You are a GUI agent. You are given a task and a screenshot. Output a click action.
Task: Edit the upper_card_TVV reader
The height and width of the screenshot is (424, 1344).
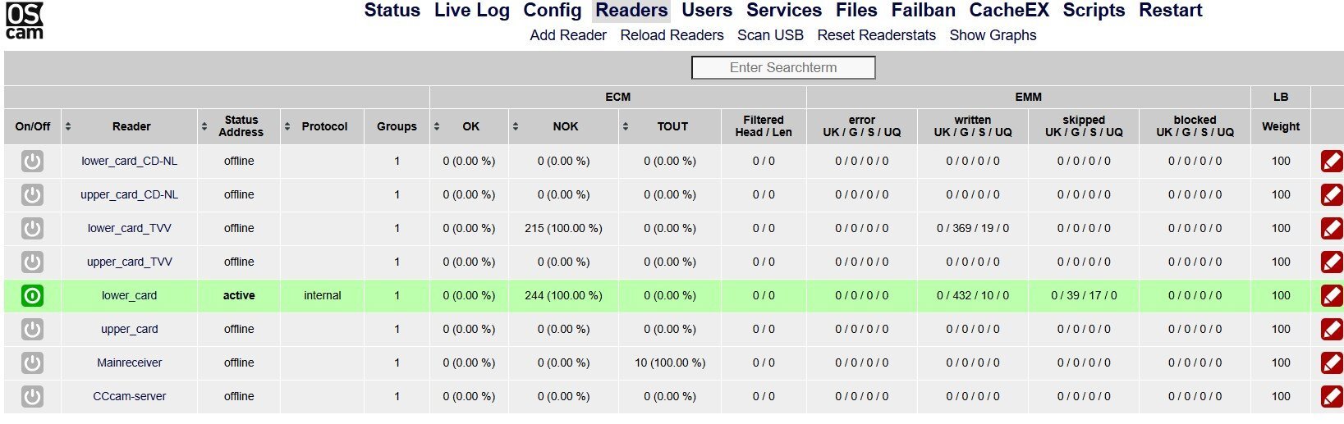[x=1332, y=262]
